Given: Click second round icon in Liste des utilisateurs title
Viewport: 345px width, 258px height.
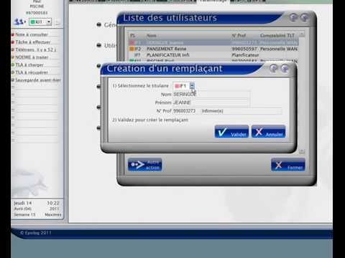Looking at the screenshot, I should point(305,17).
